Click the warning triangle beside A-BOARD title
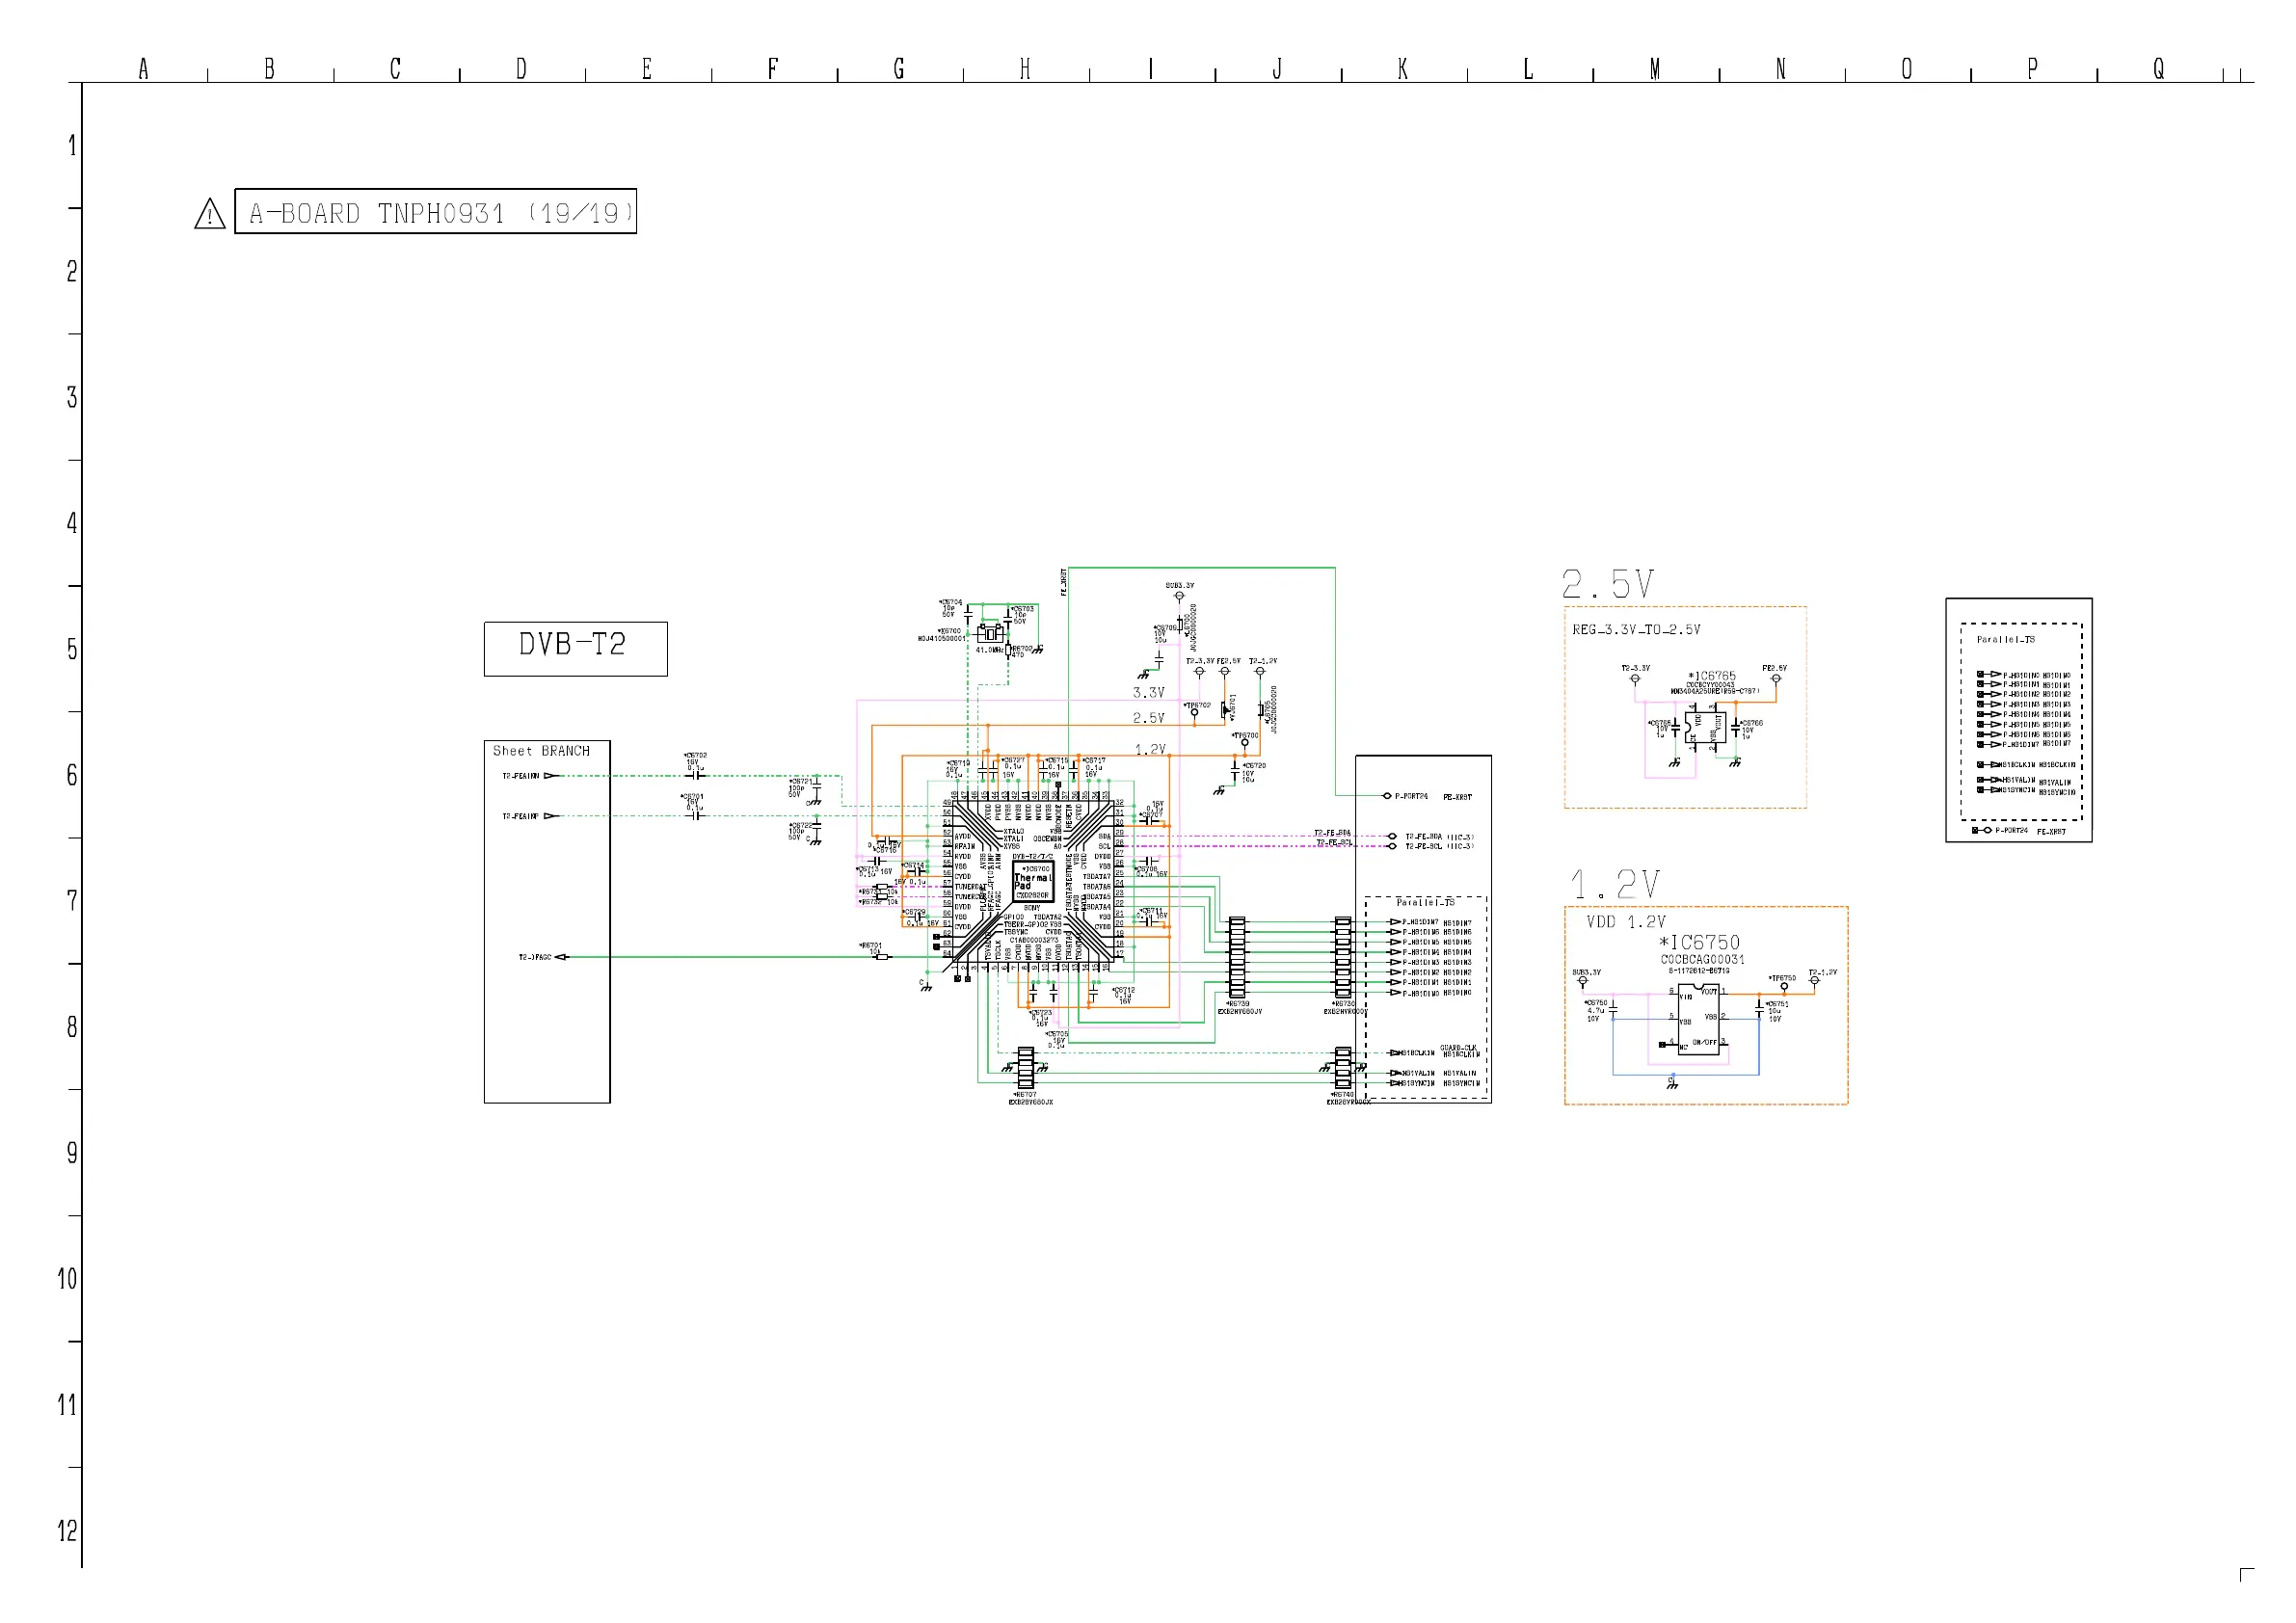Viewport: 2296px width, 1623px height. (x=209, y=214)
